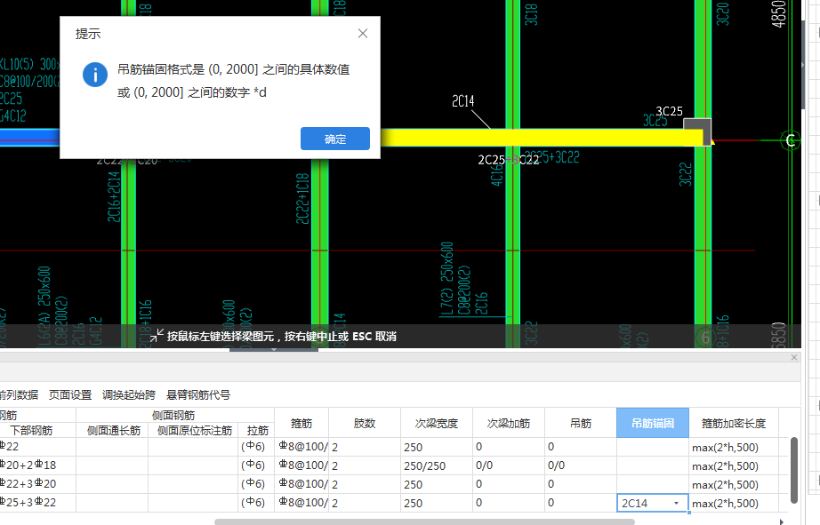Click the 3C20 label at top right
The height and width of the screenshot is (525, 820).
pos(722,13)
